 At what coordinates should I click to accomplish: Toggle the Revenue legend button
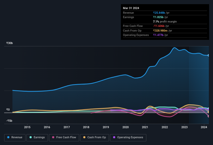(x=15, y=137)
